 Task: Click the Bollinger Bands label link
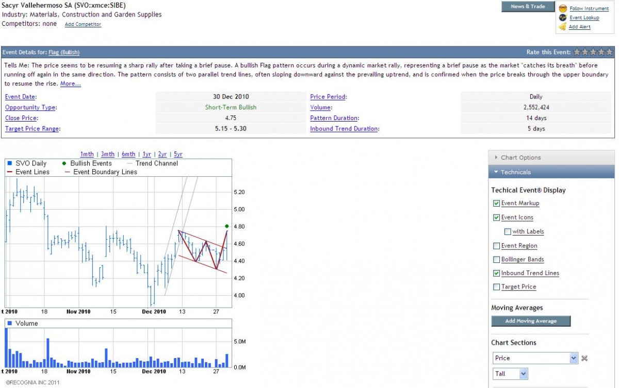click(523, 260)
